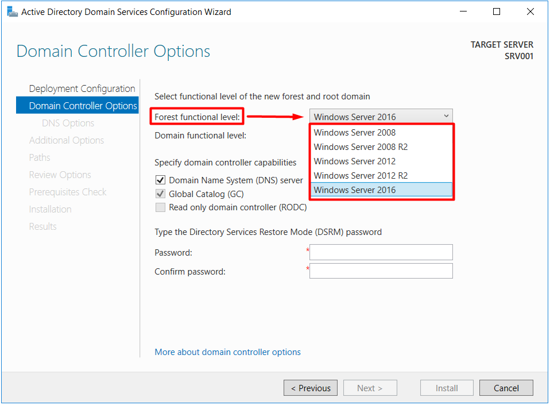The height and width of the screenshot is (405, 550).
Task: Close the Configuration Wizard window
Action: pyautogui.click(x=530, y=11)
